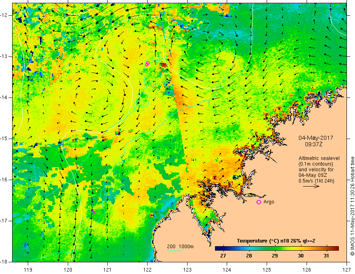Click the longitude axis label 120

coord(68,270)
